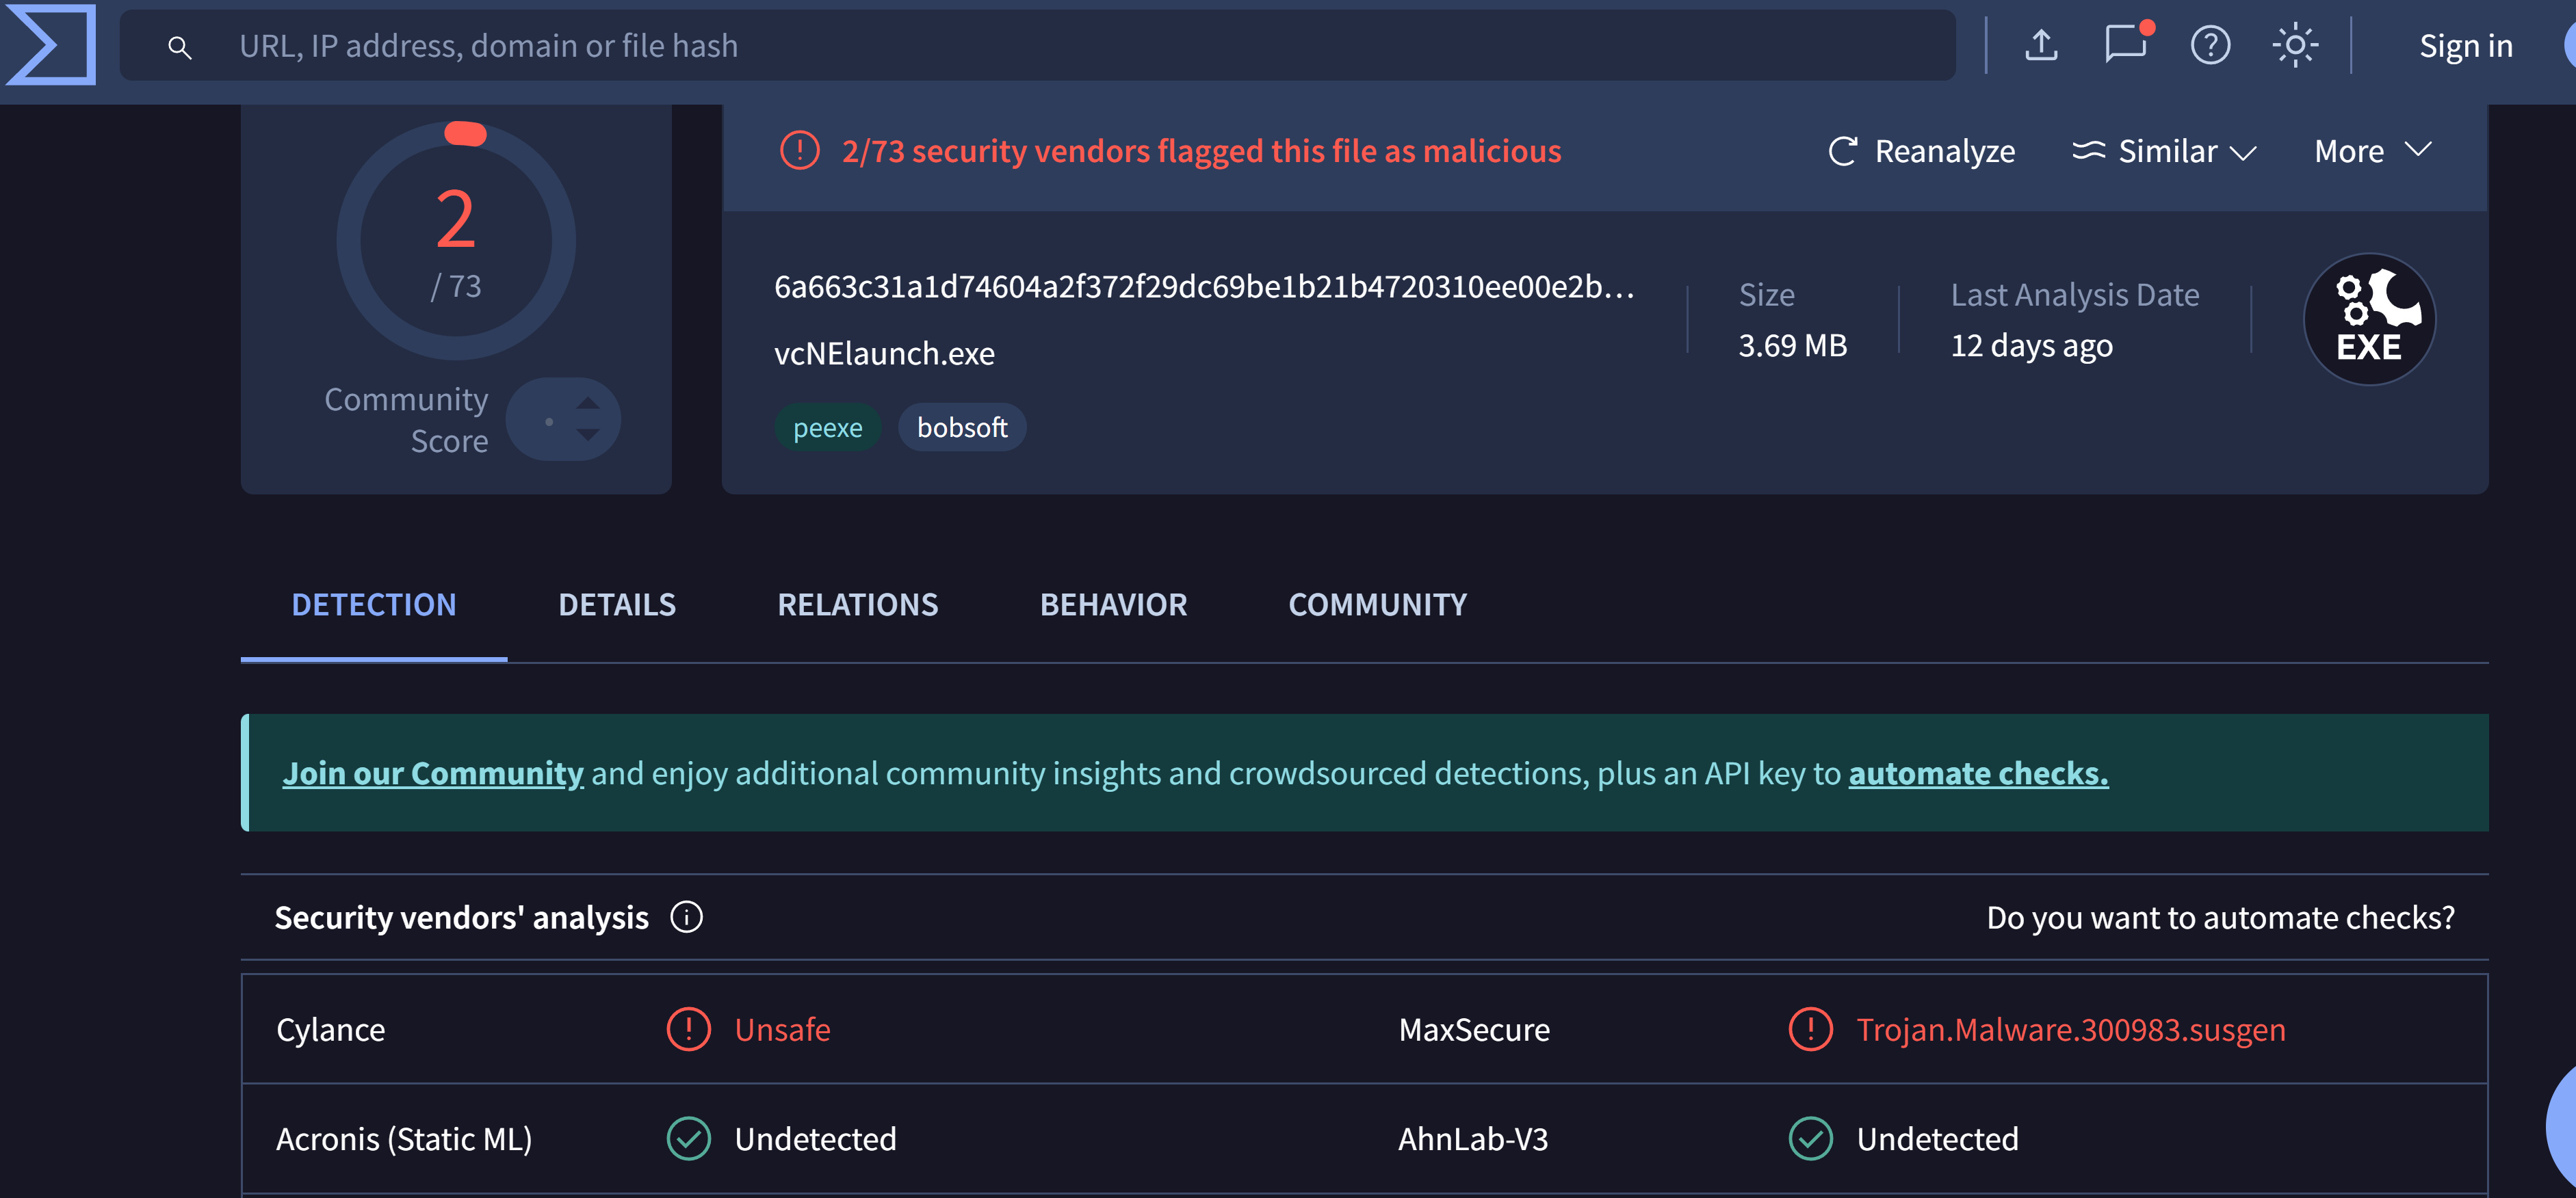Click the search magnifier icon
2576x1198 pixels.
pyautogui.click(x=179, y=47)
